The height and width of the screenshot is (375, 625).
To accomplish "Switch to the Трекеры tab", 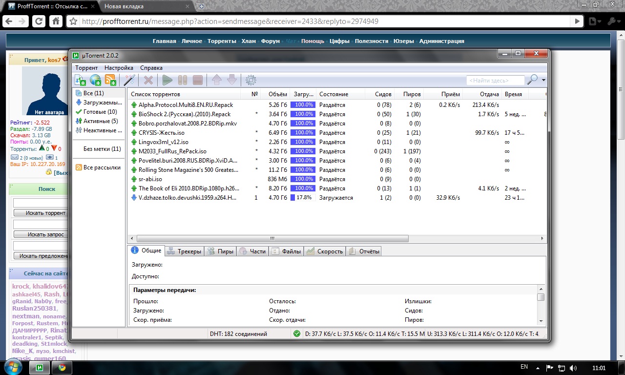I will point(184,251).
